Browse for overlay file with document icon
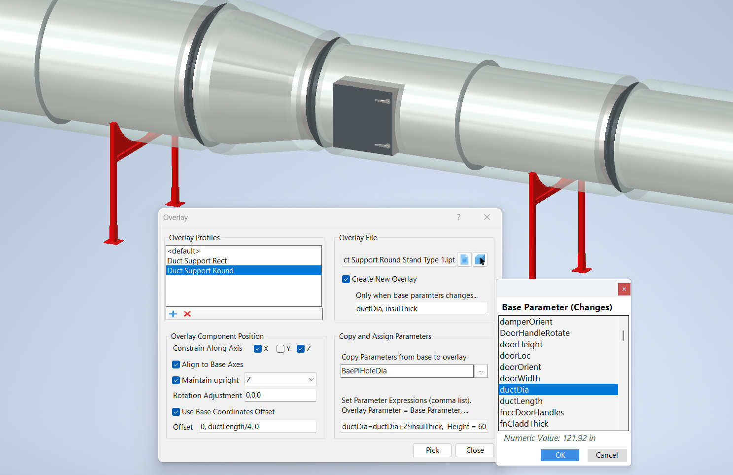The height and width of the screenshot is (475, 733). click(x=464, y=259)
